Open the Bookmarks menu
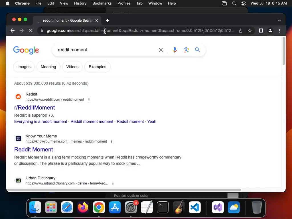Image resolution: width=292 pixels, height=219 pixels. pos(102,3)
